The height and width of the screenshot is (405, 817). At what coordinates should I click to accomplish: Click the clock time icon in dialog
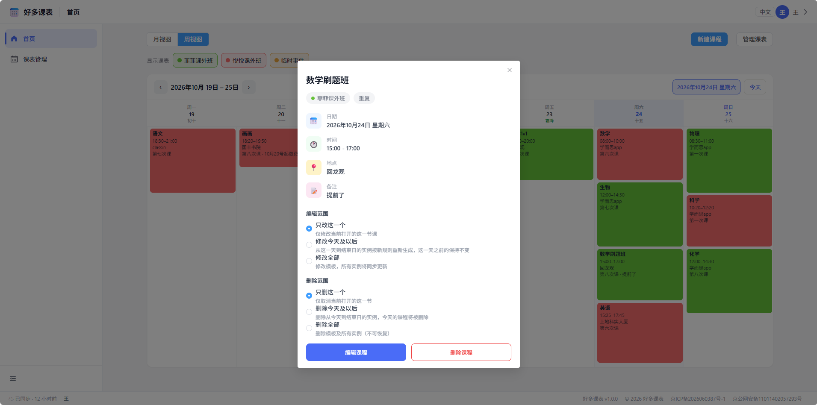(x=313, y=144)
